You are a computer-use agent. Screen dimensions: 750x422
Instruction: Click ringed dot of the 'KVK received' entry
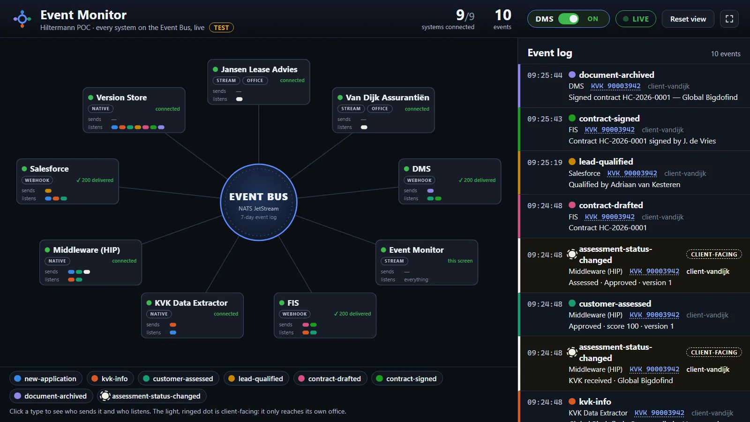tap(572, 352)
